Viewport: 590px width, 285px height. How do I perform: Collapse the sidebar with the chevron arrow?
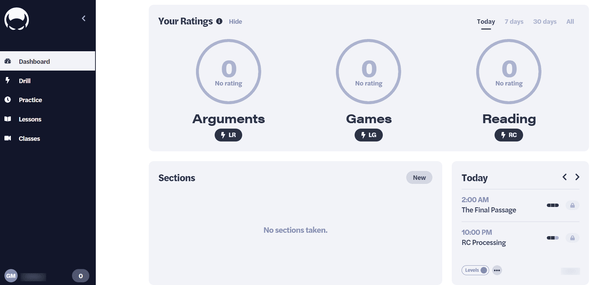(84, 18)
